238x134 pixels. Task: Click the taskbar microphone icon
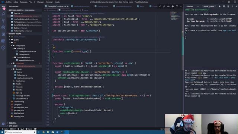[35, 132]
